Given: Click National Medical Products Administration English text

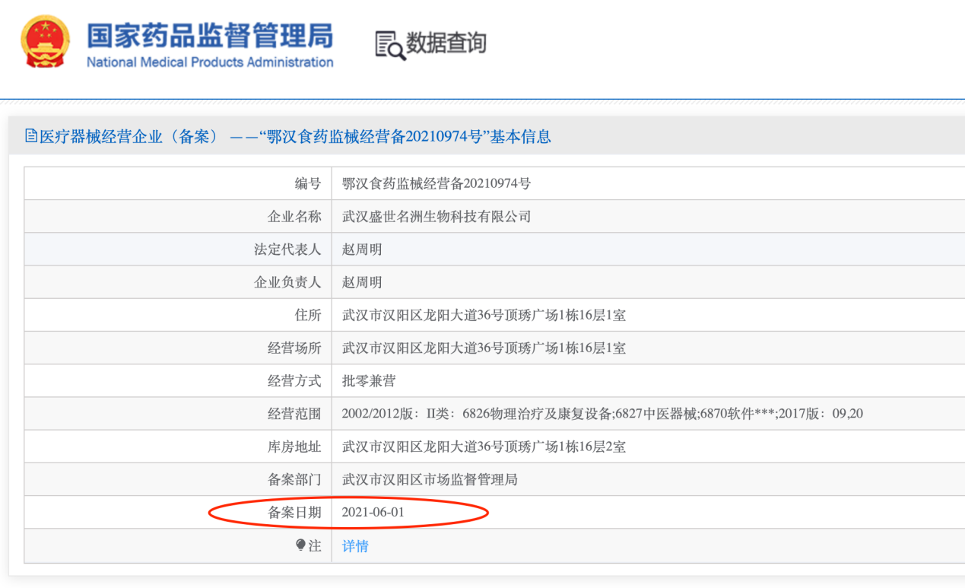Looking at the screenshot, I should click(210, 62).
